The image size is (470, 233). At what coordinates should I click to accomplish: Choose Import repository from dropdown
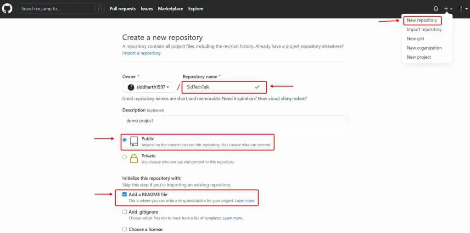point(424,29)
